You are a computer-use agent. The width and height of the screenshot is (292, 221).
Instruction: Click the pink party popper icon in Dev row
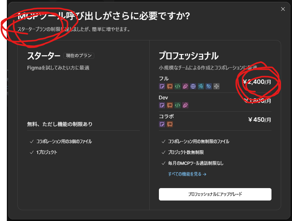click(185, 105)
